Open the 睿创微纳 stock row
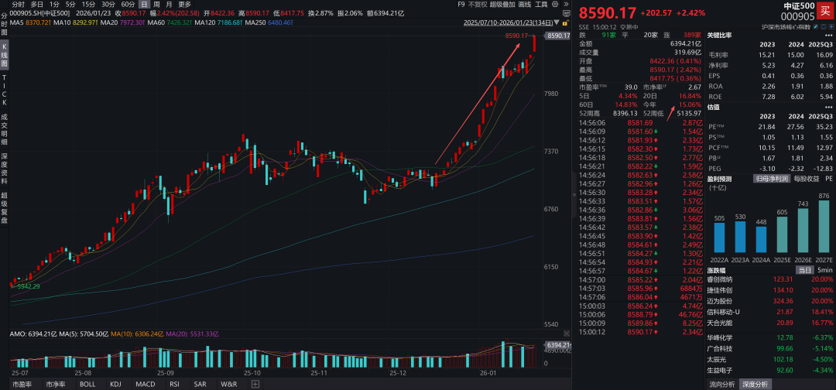This screenshot has height=390, width=836. [724, 279]
